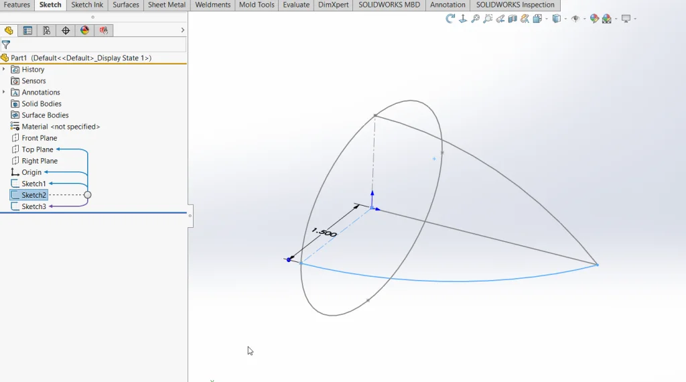This screenshot has height=382, width=686.
Task: Open the Evaluate tab
Action: (296, 5)
